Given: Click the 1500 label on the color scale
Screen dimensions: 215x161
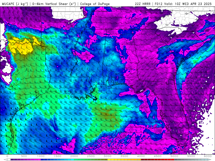Looking at the screenshot, I should pyautogui.click(x=57, y=156).
